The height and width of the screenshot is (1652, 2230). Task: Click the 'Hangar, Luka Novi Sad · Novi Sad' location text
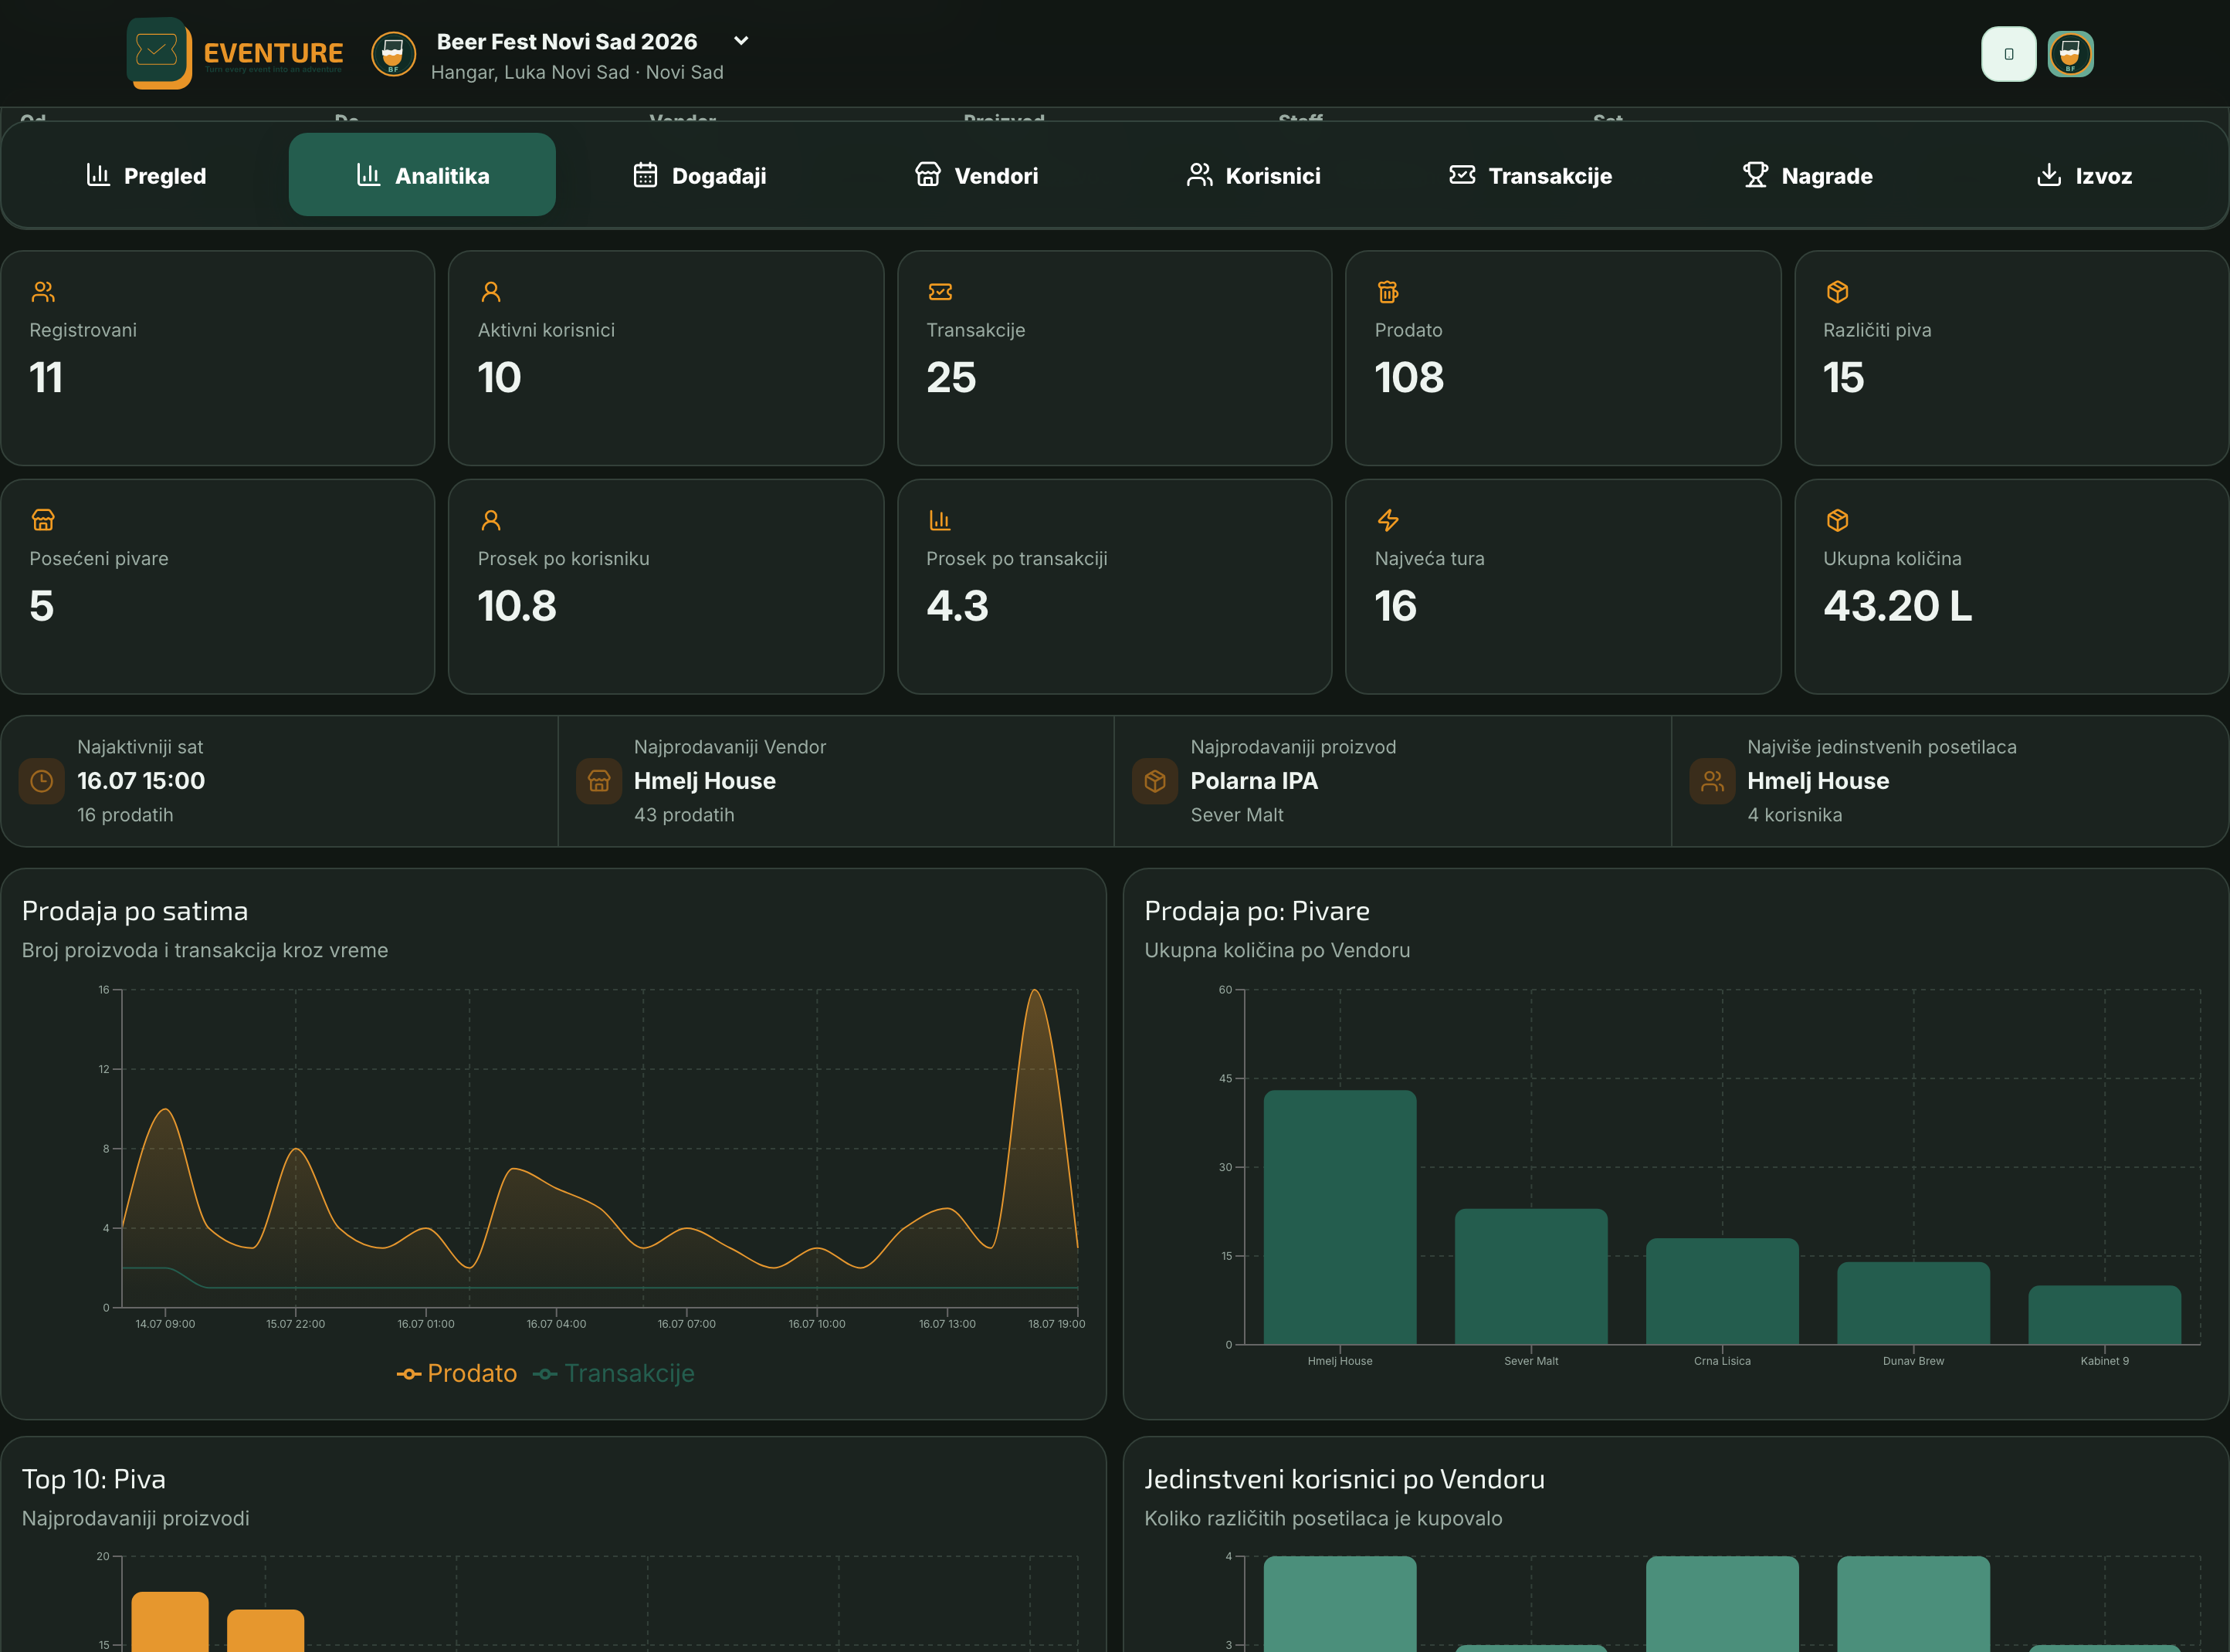coord(577,72)
